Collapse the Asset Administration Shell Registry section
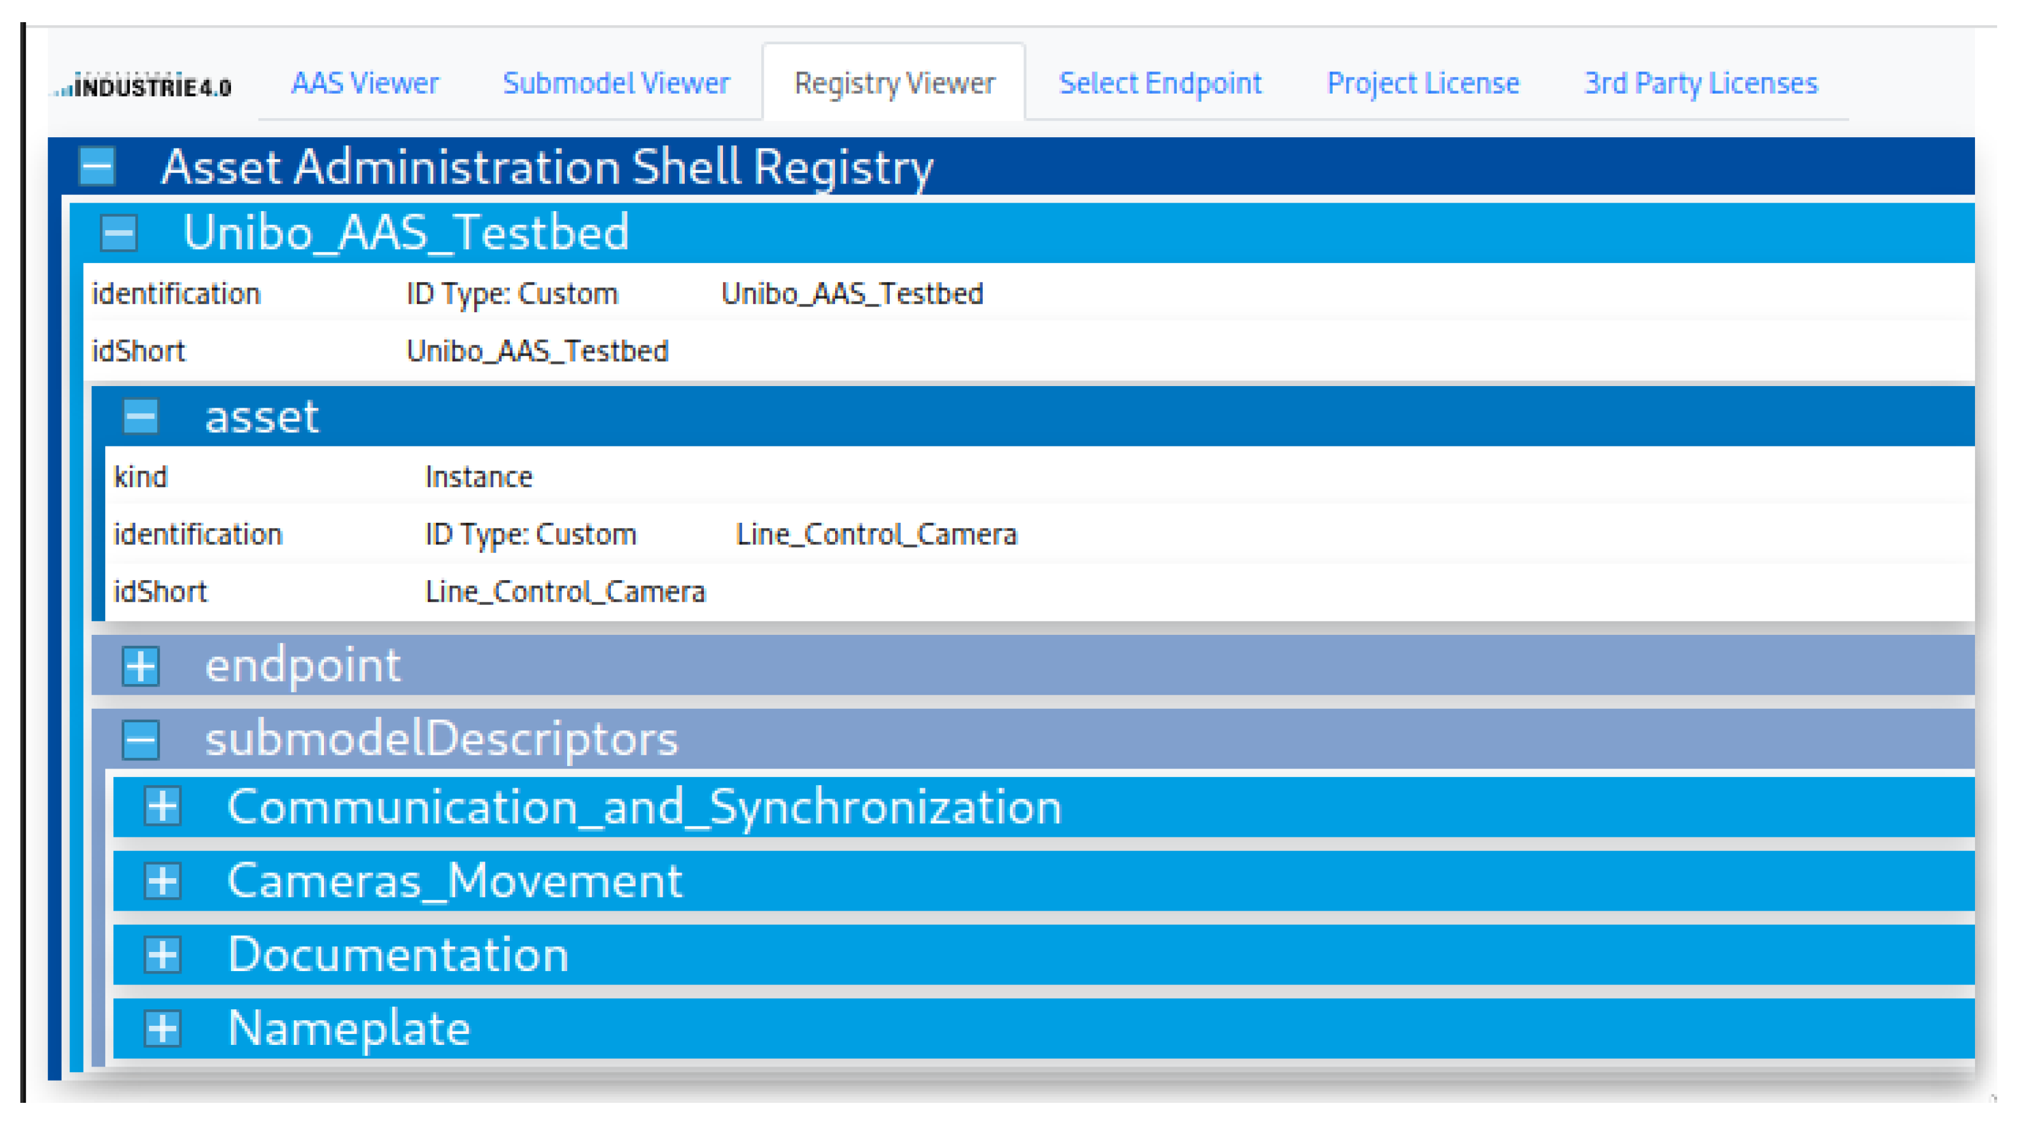 [97, 166]
